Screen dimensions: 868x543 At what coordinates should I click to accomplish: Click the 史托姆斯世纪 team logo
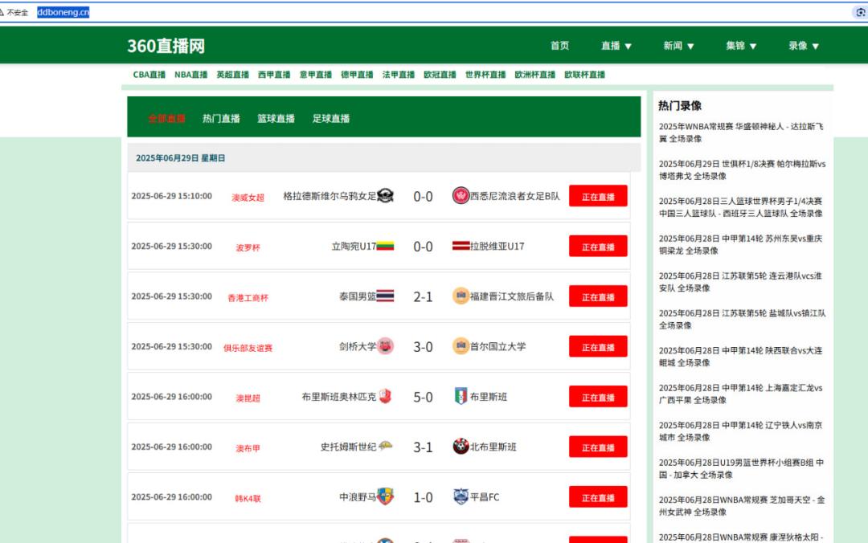click(x=385, y=446)
